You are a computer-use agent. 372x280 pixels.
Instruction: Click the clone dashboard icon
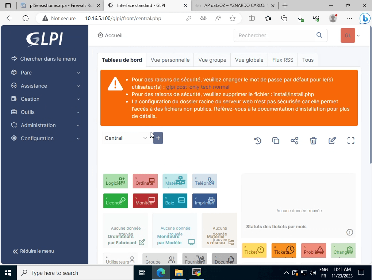tap(276, 141)
